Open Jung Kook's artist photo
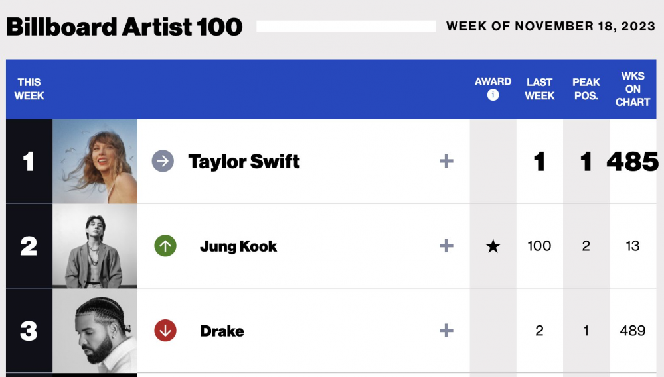Viewport: 664px width, 377px height. click(95, 246)
